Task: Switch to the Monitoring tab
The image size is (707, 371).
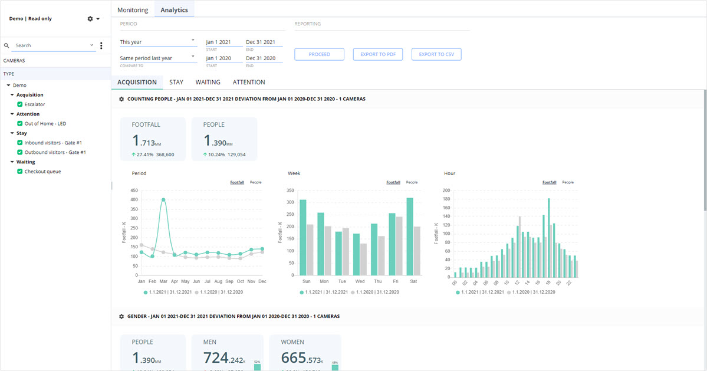Action: [x=133, y=10]
